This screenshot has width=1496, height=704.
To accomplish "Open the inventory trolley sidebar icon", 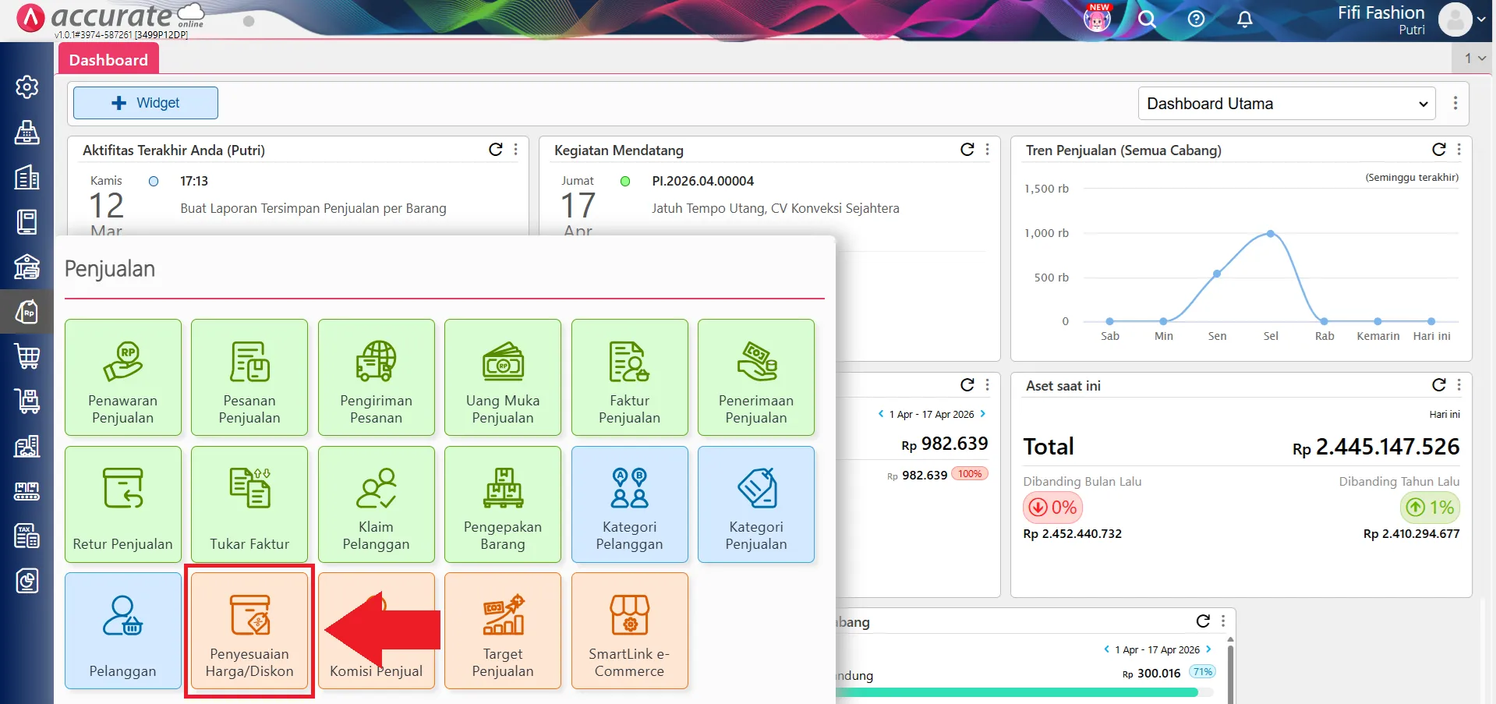I will click(x=27, y=402).
